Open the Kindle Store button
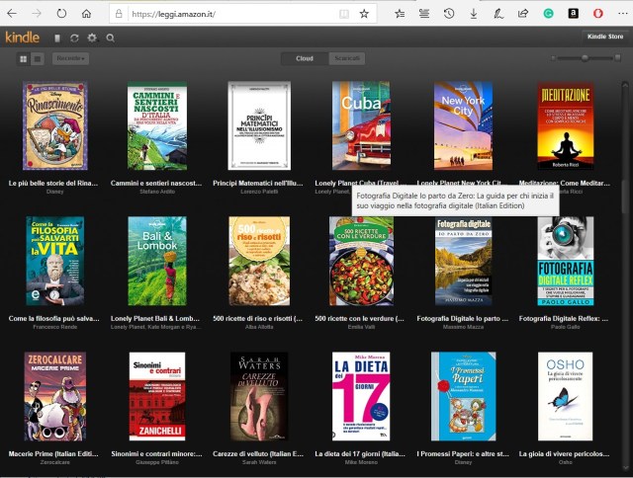Image resolution: width=633 pixels, height=478 pixels. 603,38
